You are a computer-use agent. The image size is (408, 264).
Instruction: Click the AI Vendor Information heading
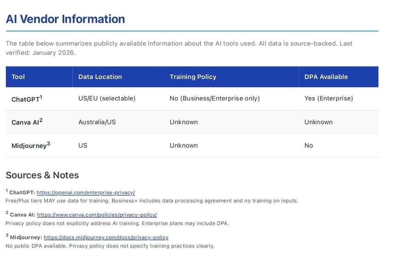[x=65, y=19]
